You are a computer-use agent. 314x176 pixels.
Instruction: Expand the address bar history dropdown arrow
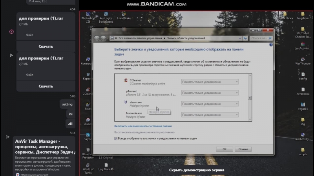(240, 38)
